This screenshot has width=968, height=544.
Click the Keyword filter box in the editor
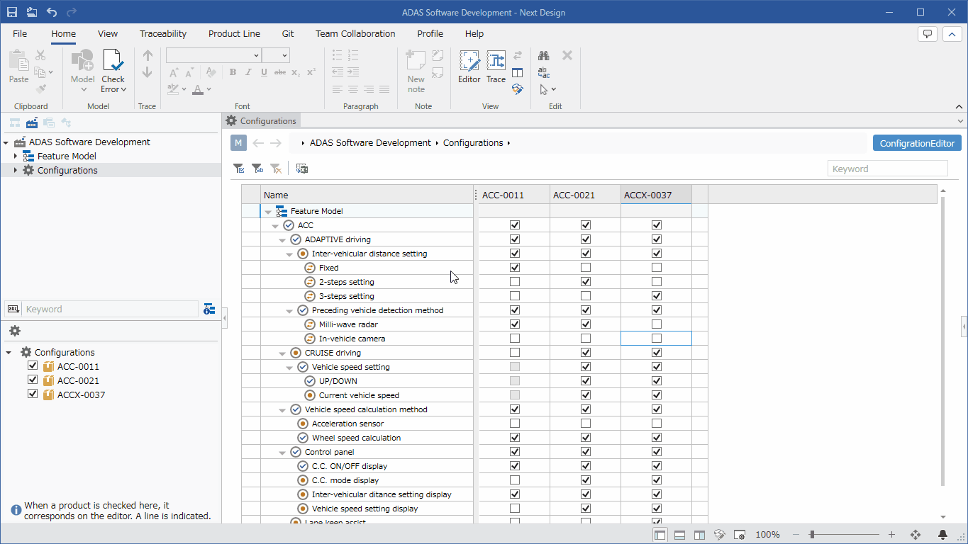point(888,169)
